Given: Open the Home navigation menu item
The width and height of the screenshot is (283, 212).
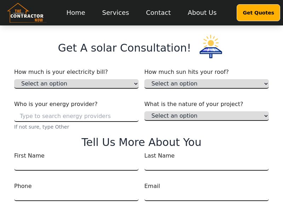Looking at the screenshot, I should [x=76, y=12].
